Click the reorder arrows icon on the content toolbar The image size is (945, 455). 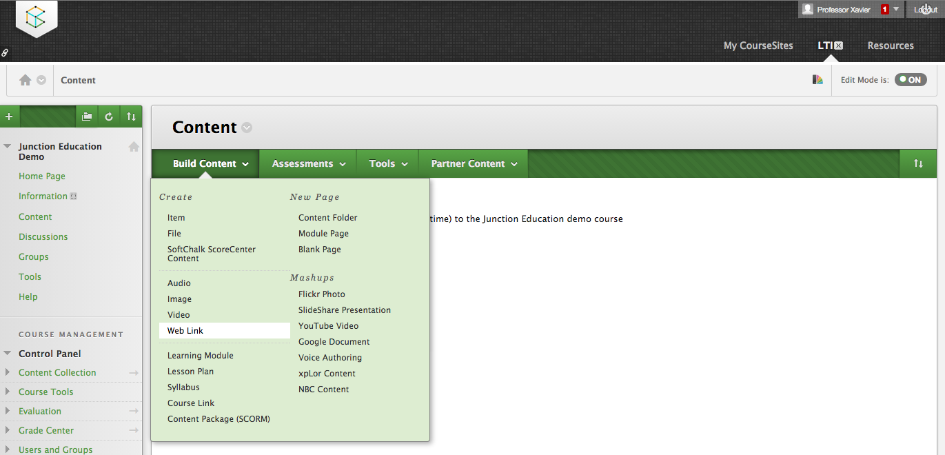tap(918, 163)
